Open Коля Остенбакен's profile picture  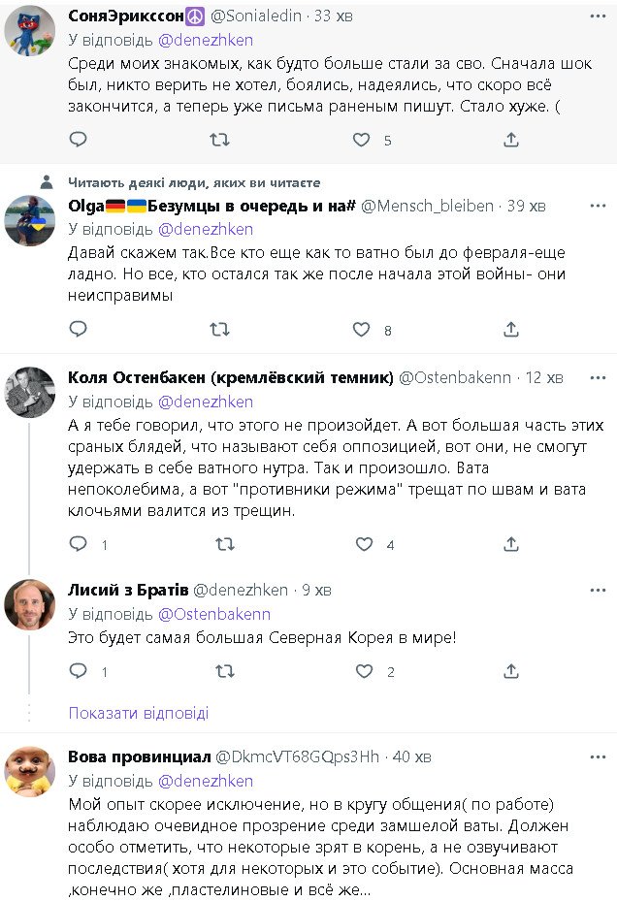coord(30,391)
